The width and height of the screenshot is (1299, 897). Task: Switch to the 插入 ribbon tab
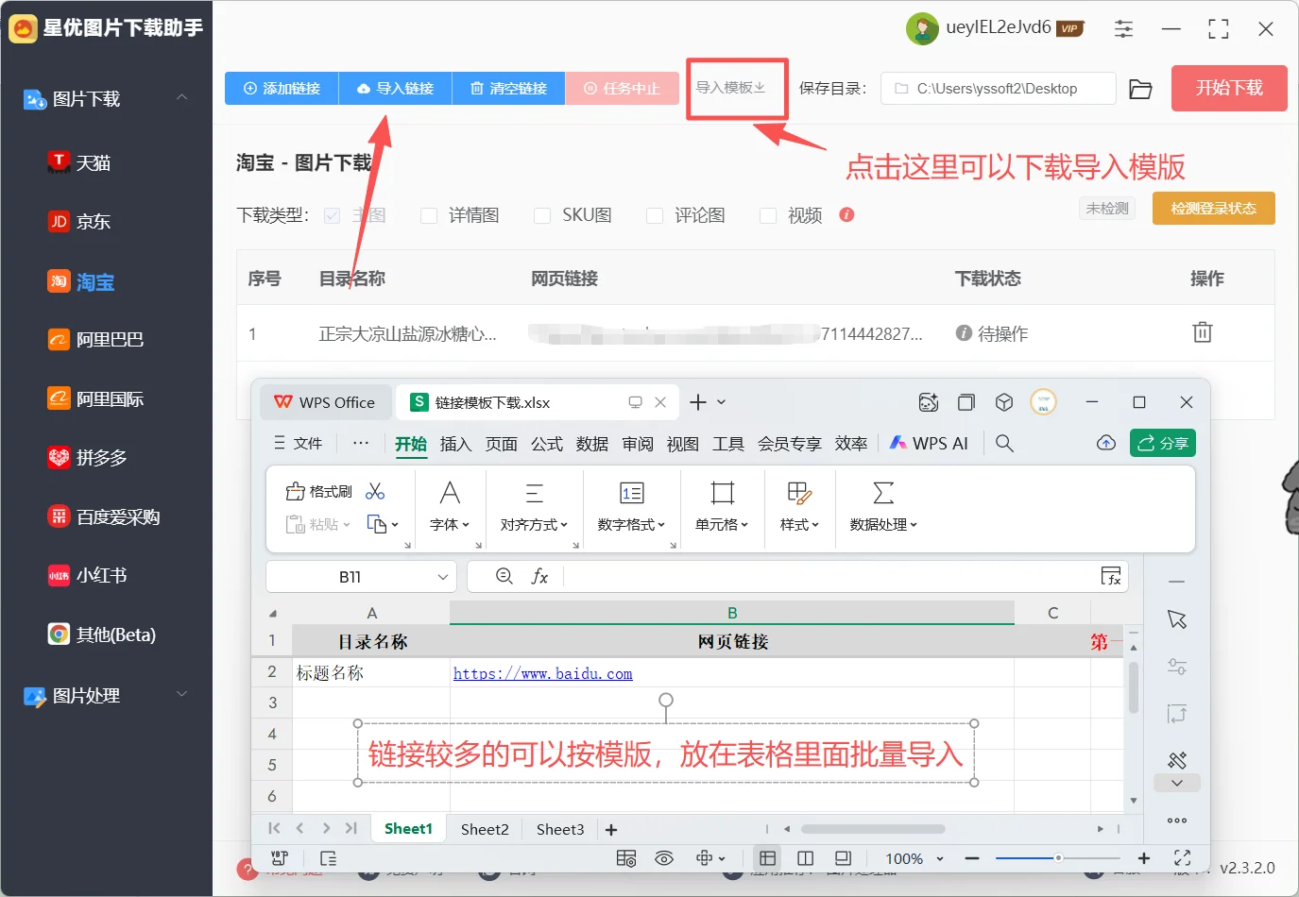tap(455, 443)
